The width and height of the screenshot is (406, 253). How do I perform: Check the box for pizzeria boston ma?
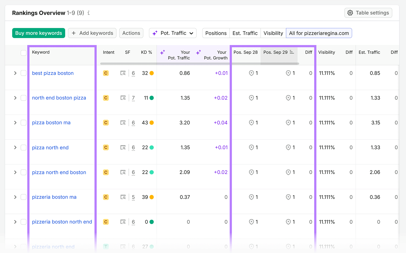pos(23,197)
